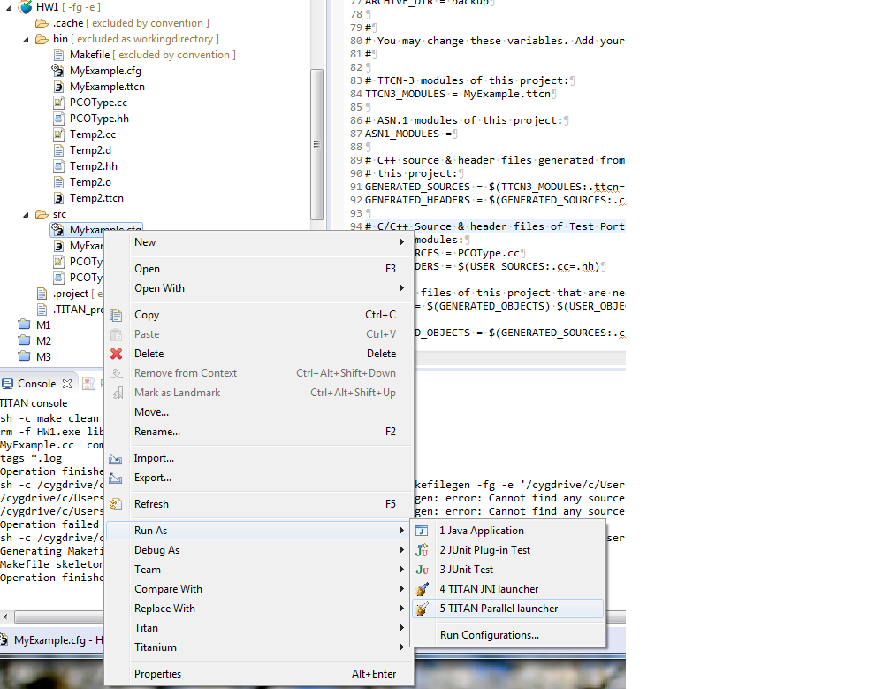Click the Temp2.o file icon
Viewport: 891px width, 689px height.
tap(58, 182)
